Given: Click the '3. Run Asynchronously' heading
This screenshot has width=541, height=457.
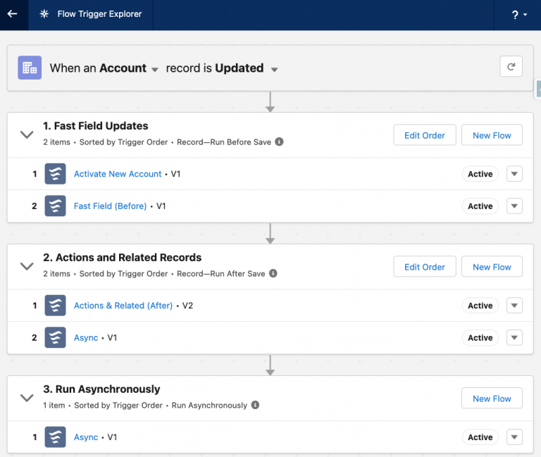Looking at the screenshot, I should click(101, 389).
